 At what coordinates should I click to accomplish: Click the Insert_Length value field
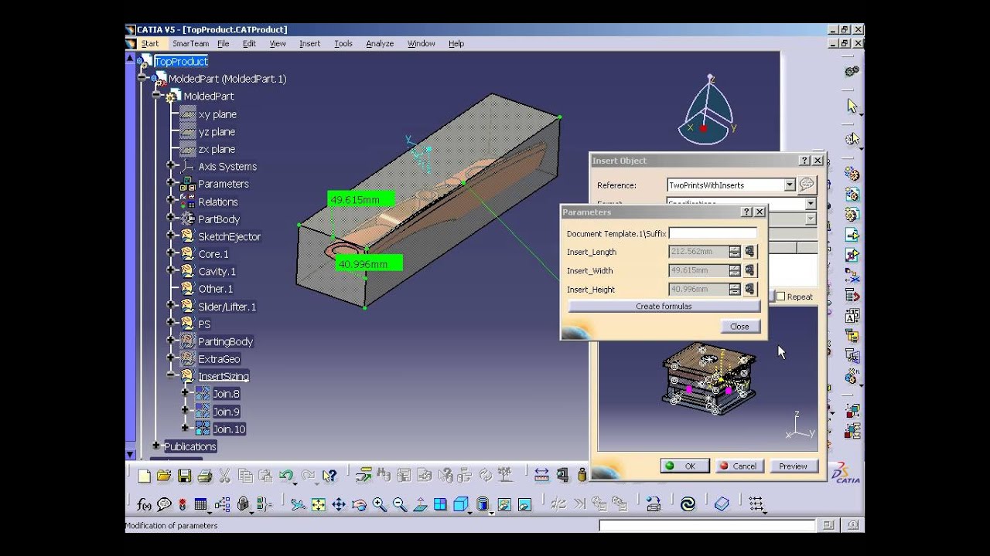tap(698, 252)
